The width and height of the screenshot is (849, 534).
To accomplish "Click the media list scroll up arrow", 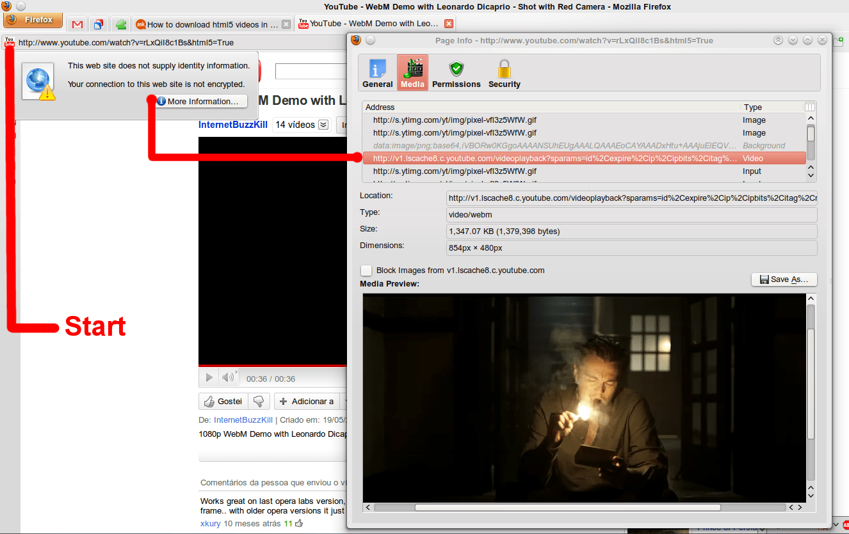I will click(x=811, y=118).
